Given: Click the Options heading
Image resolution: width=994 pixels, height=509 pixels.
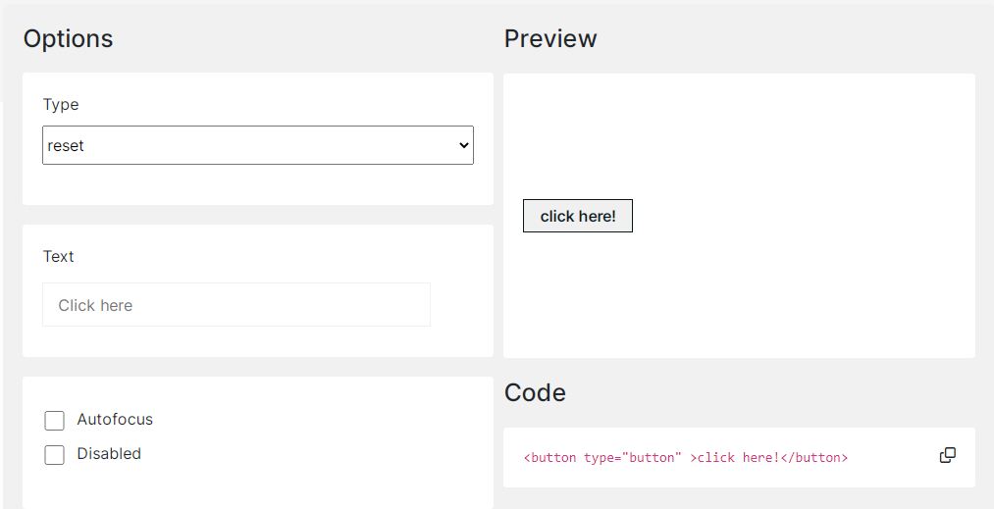Looking at the screenshot, I should tap(68, 38).
